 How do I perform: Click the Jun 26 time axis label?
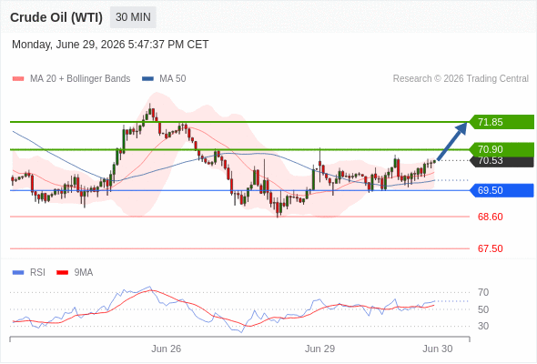tap(166, 349)
